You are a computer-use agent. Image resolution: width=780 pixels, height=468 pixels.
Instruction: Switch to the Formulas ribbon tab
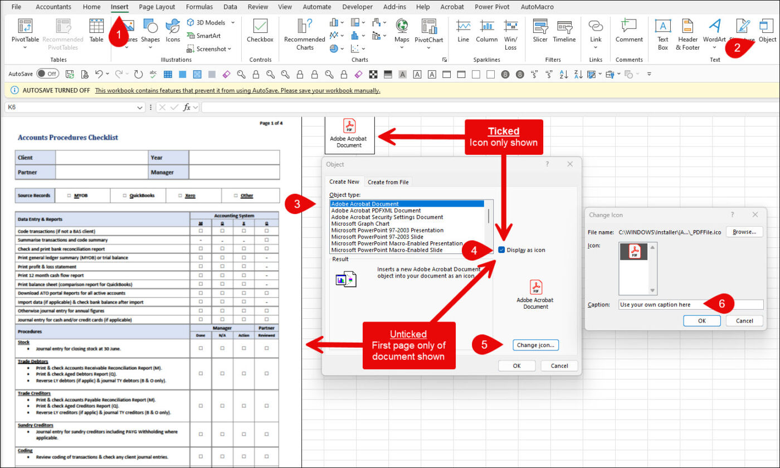pos(199,7)
